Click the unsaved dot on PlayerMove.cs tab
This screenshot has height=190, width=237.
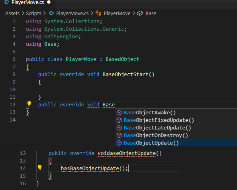click(x=49, y=2)
